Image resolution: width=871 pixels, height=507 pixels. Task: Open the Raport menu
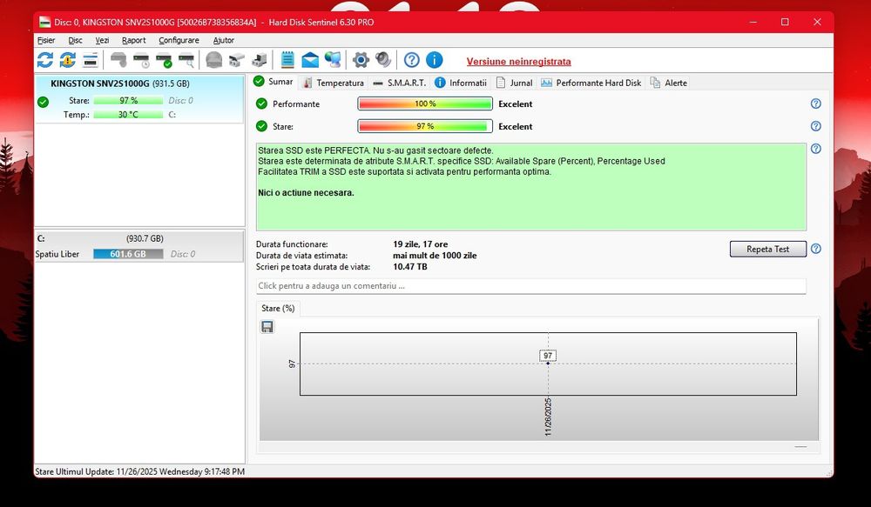[133, 41]
